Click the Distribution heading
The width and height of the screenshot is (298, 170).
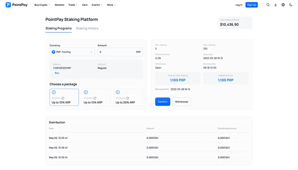click(x=57, y=122)
